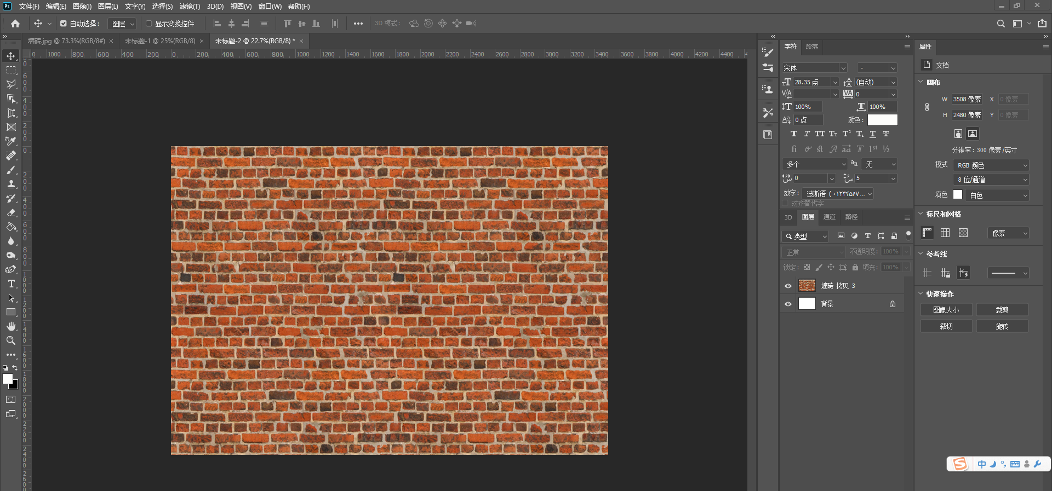Go to the Home screen icon
Screen dimensions: 1052x491
pos(15,24)
